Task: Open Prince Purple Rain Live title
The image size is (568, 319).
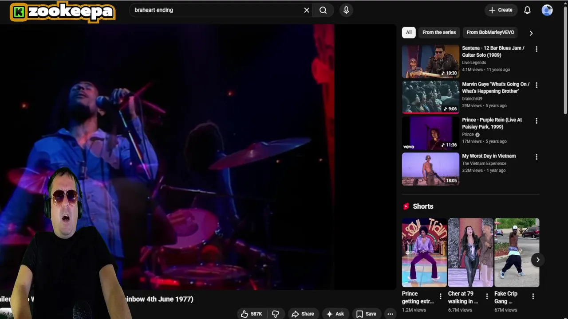Action: tap(492, 123)
